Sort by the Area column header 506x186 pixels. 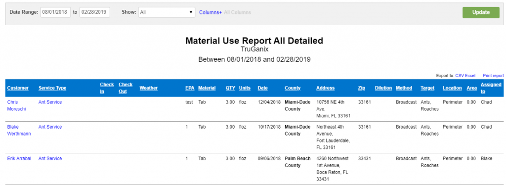[472, 88]
